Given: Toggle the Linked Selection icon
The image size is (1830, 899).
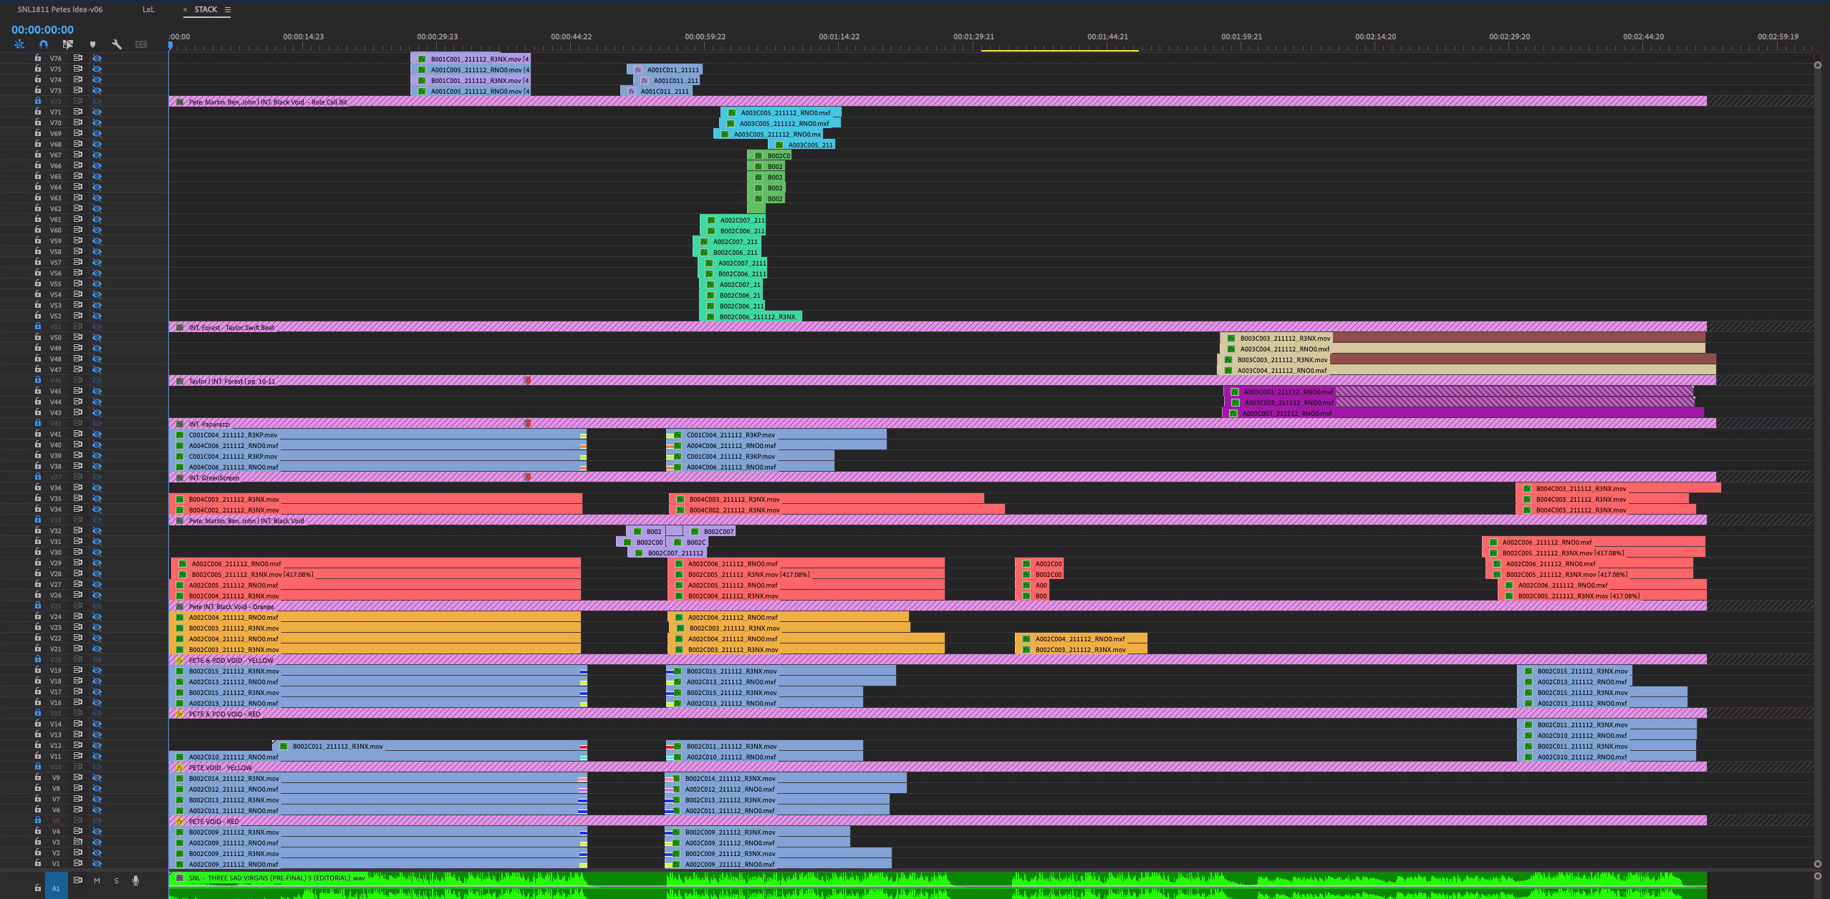Looking at the screenshot, I should (68, 44).
